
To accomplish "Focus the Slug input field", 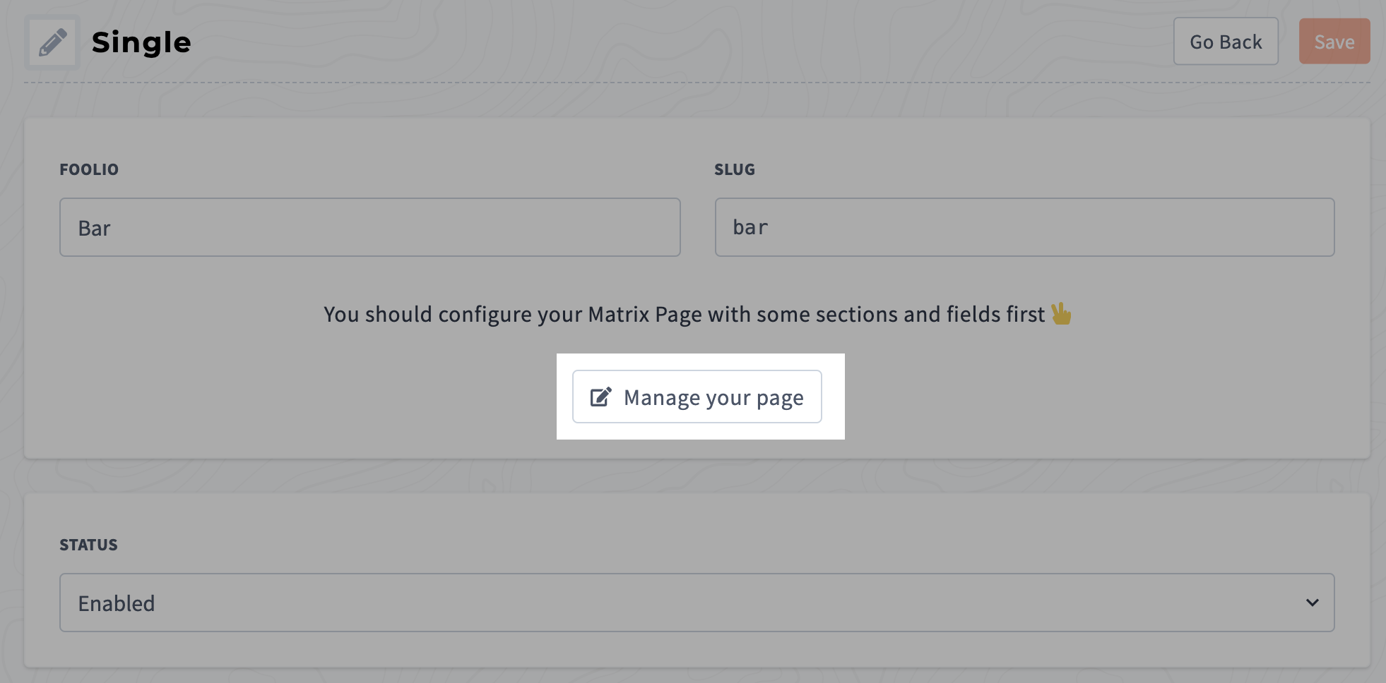I will pyautogui.click(x=1024, y=227).
